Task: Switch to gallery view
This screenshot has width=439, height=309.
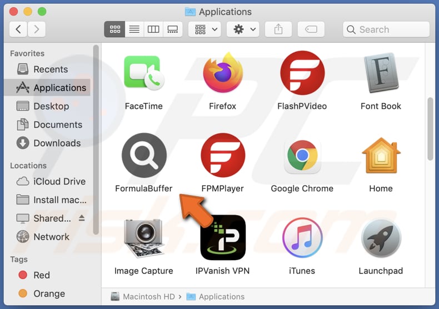Action: click(x=172, y=29)
